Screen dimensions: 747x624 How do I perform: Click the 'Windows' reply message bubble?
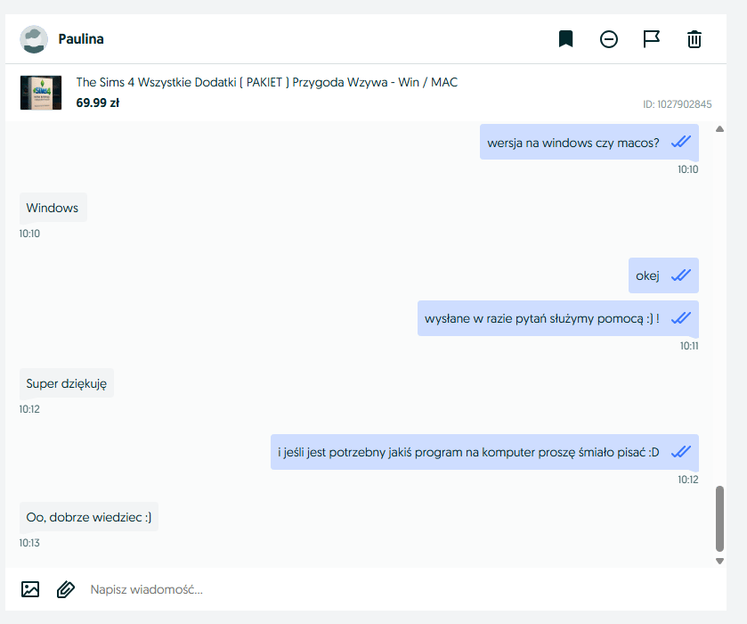point(53,208)
